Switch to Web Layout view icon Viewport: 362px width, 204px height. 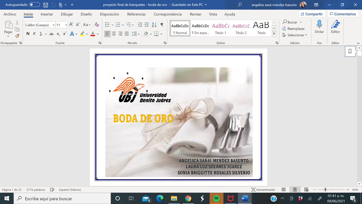pos(306,190)
